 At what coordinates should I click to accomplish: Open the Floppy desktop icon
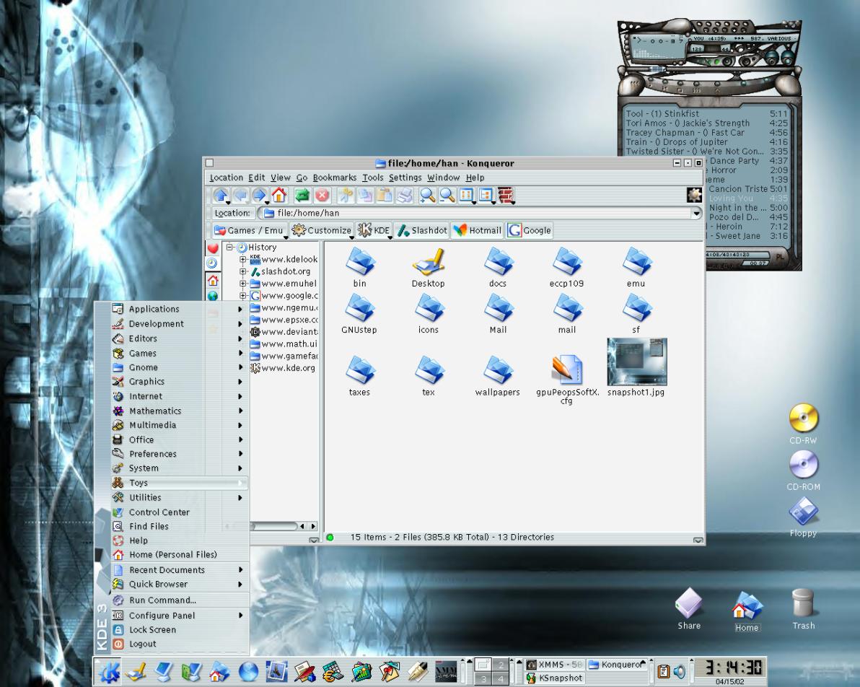click(804, 517)
